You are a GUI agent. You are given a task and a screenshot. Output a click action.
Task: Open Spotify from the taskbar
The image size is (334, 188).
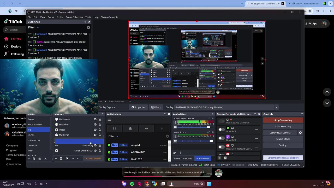[x=132, y=184]
